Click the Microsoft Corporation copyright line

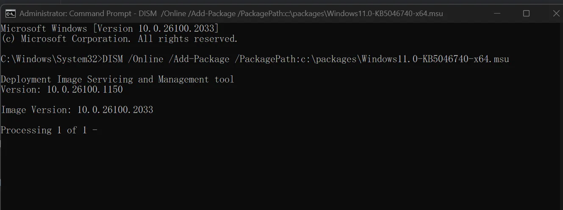(x=119, y=39)
